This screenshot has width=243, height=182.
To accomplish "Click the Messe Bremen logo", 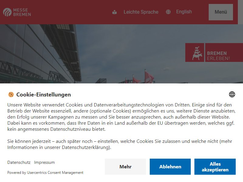I will point(17,12).
